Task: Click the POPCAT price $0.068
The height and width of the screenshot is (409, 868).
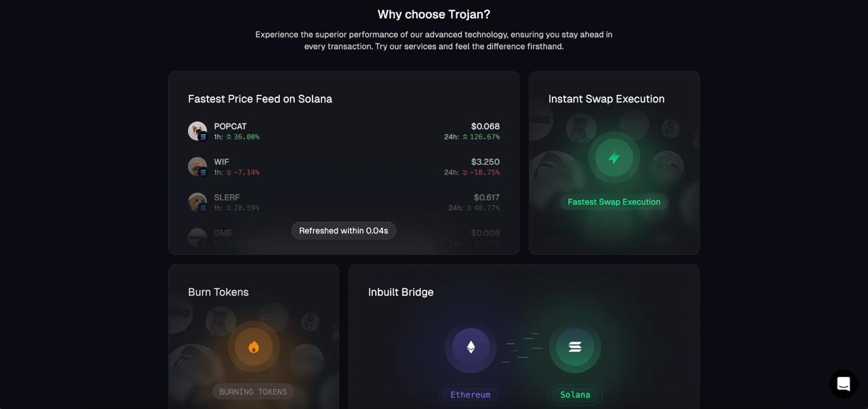Action: 486,126
